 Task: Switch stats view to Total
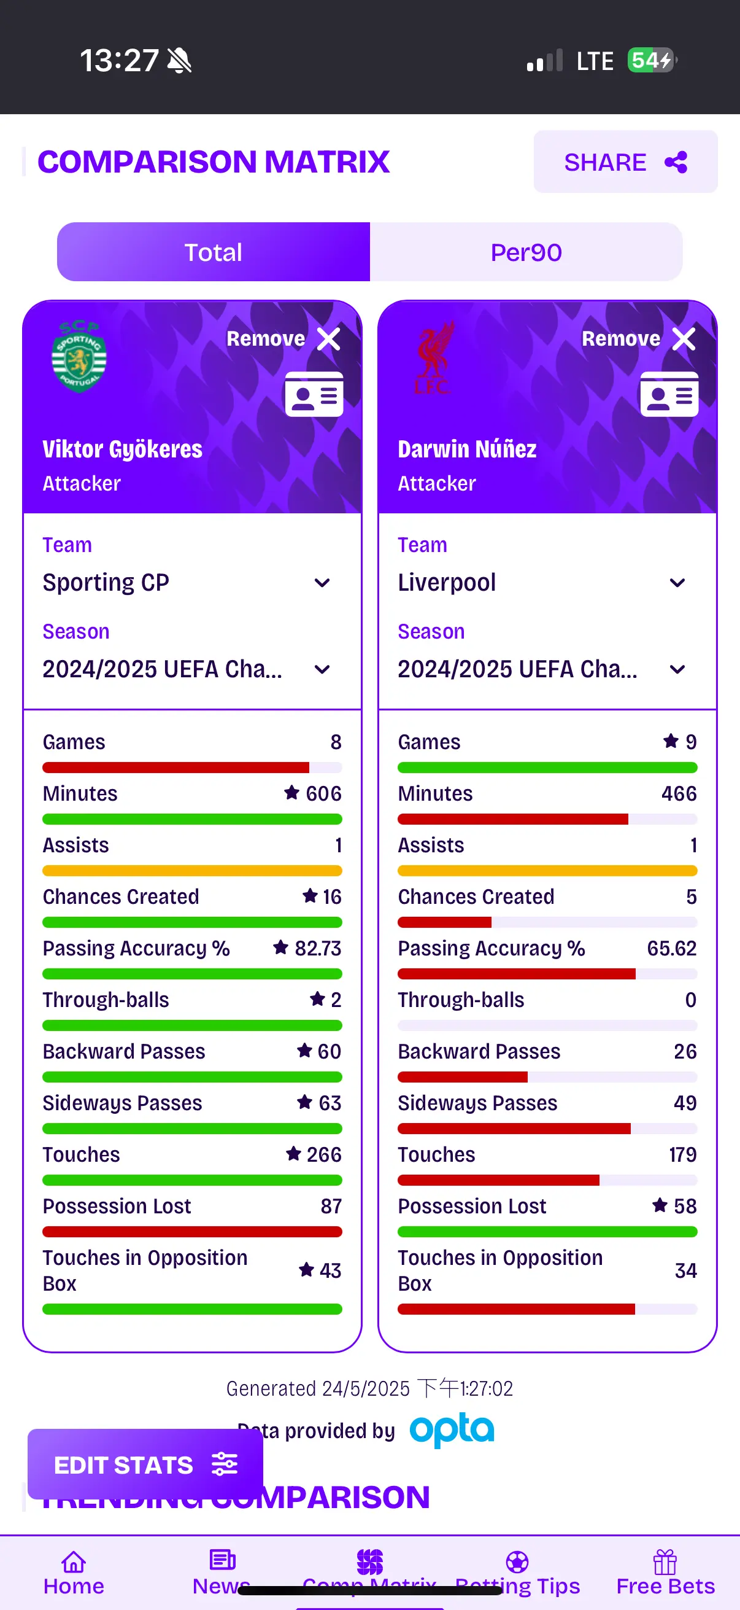click(214, 252)
